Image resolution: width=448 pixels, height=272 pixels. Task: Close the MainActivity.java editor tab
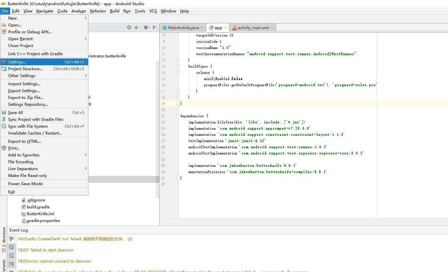pos(202,28)
